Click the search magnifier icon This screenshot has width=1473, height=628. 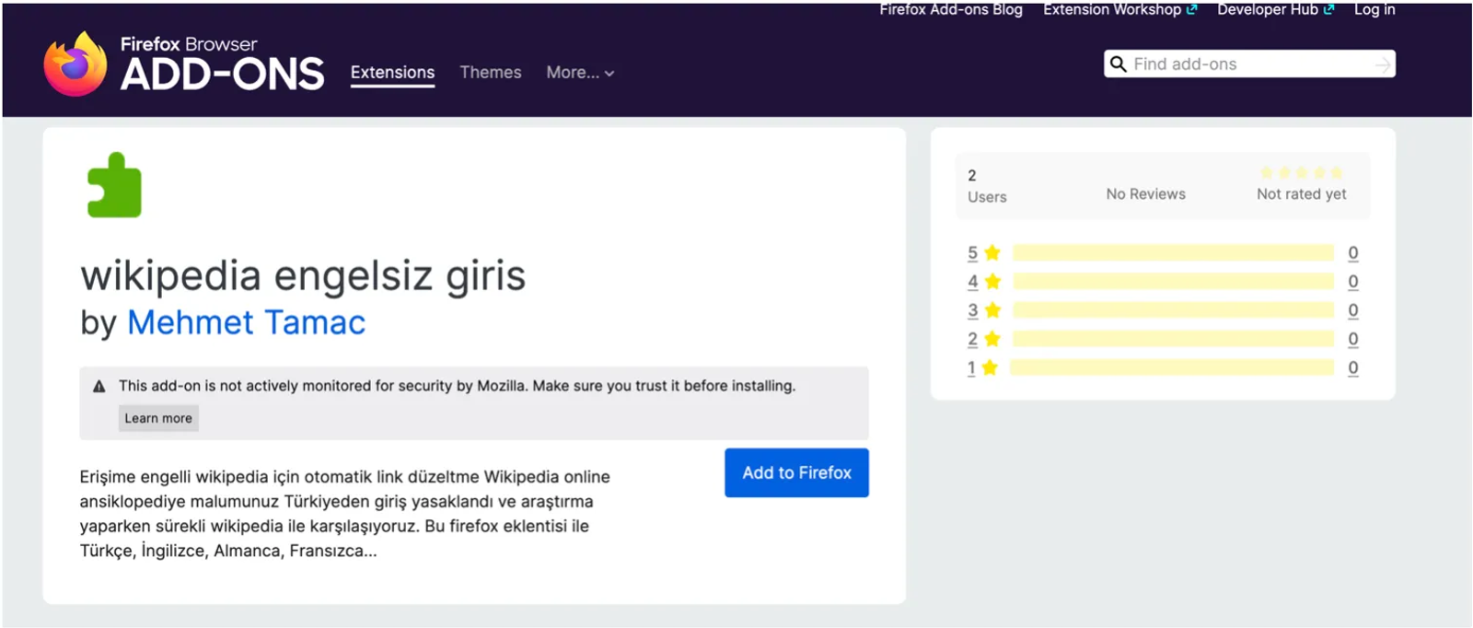tap(1118, 64)
